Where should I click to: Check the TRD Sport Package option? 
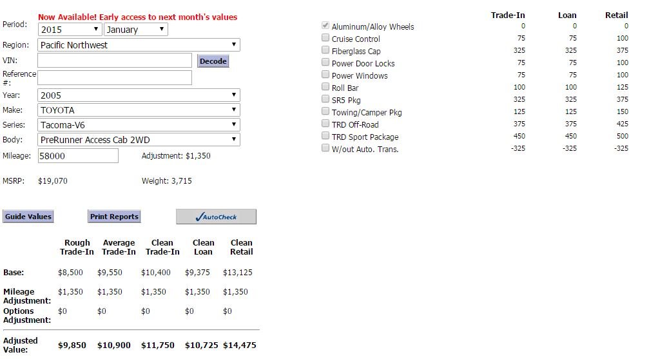click(x=325, y=136)
